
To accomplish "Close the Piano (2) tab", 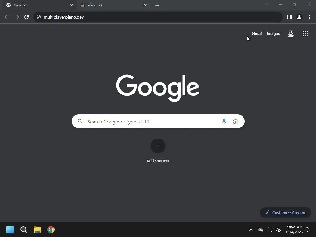I will click(x=145, y=5).
